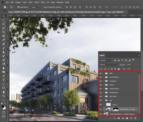The width and height of the screenshot is (143, 122).
Task: Select the Zoom tool in toolbar
Action: coord(4,96)
